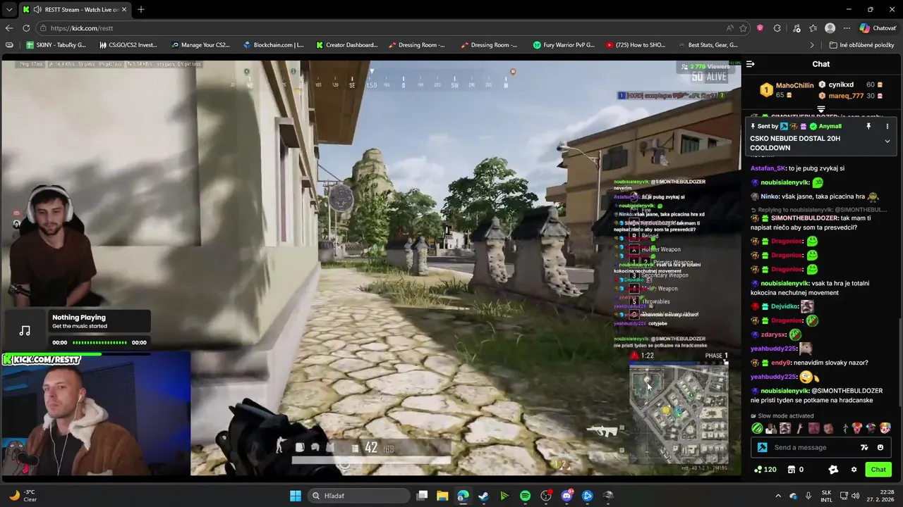
Task: Reload the kick.com page
Action: pos(26,28)
